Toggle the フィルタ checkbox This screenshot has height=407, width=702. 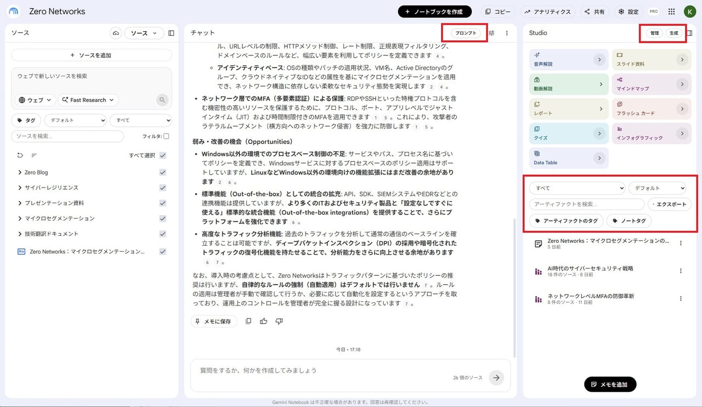coord(166,136)
